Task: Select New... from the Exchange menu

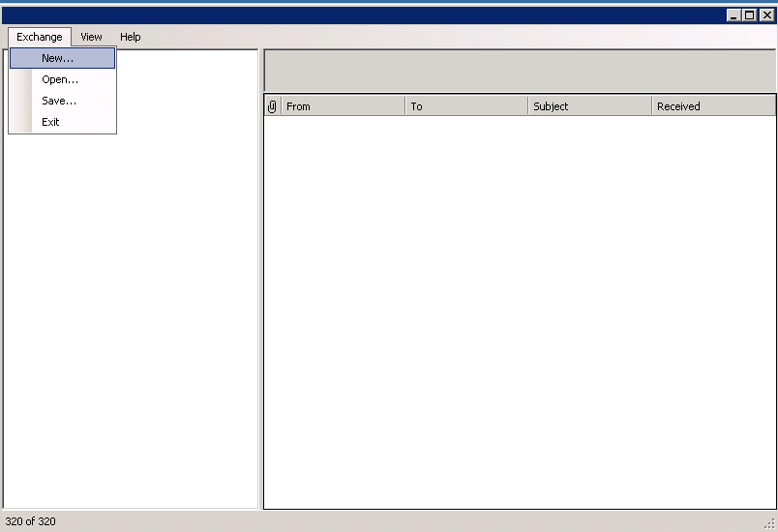Action: (58, 58)
